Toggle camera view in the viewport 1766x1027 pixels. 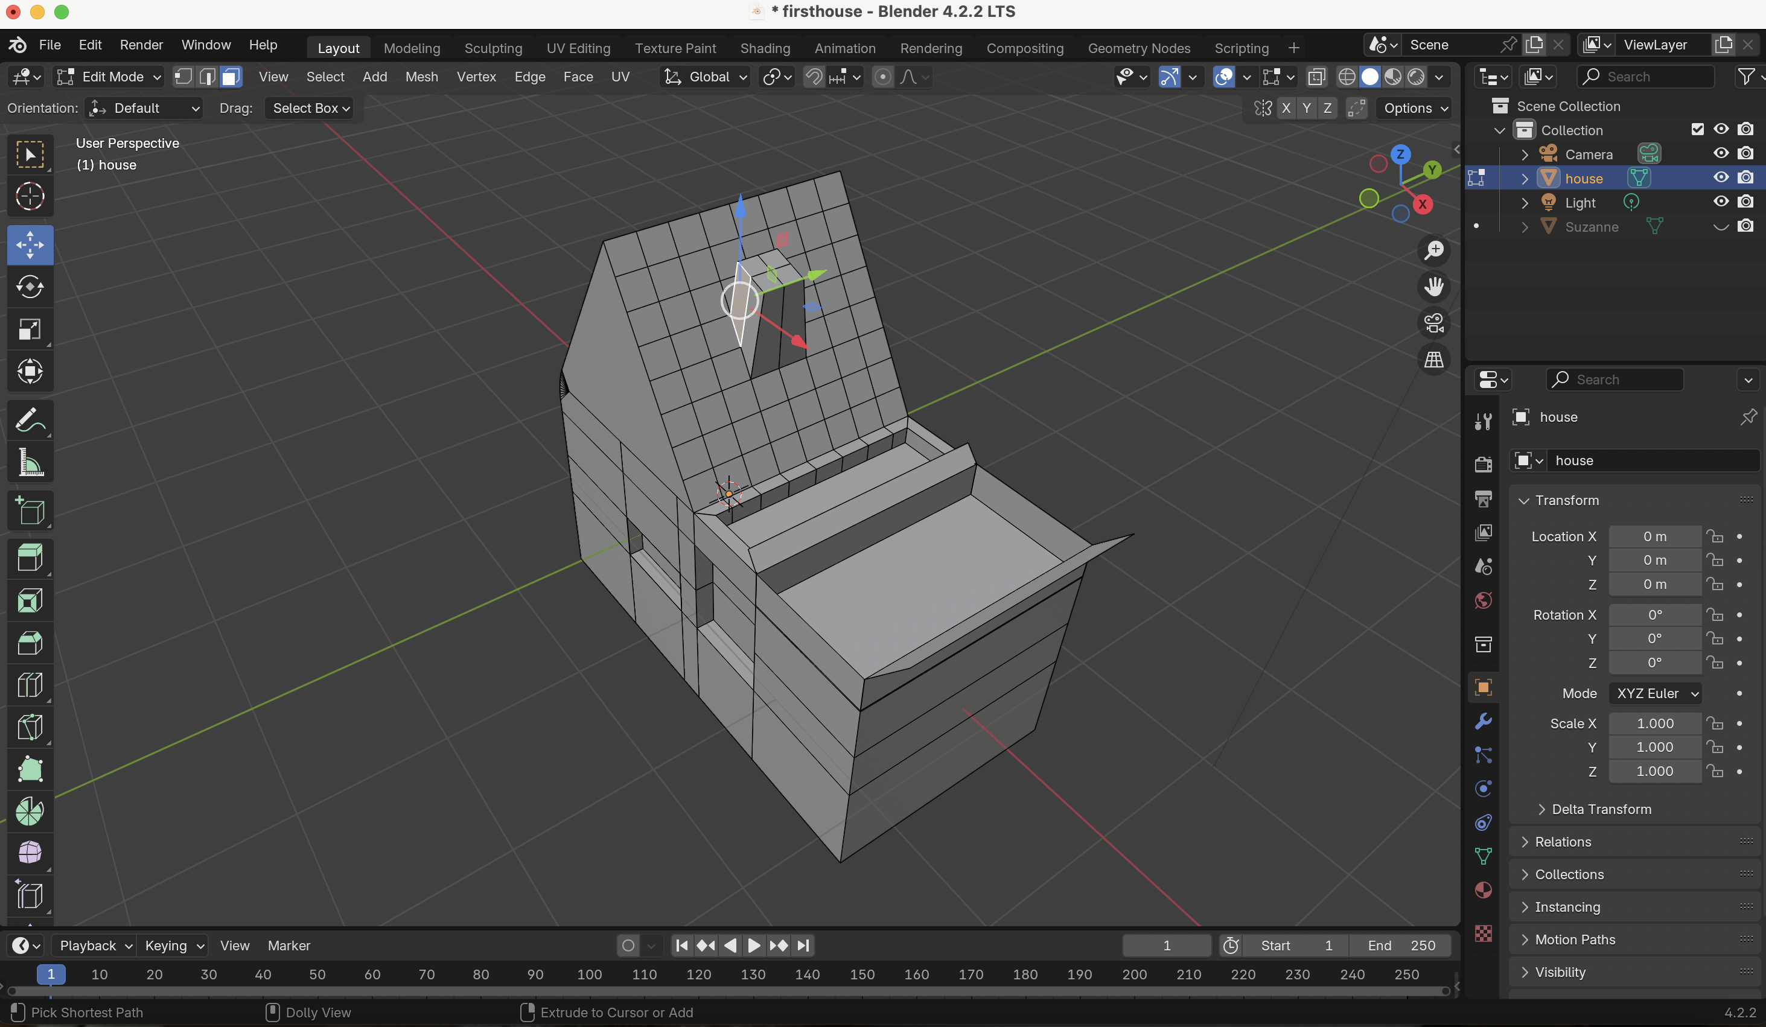(1434, 323)
